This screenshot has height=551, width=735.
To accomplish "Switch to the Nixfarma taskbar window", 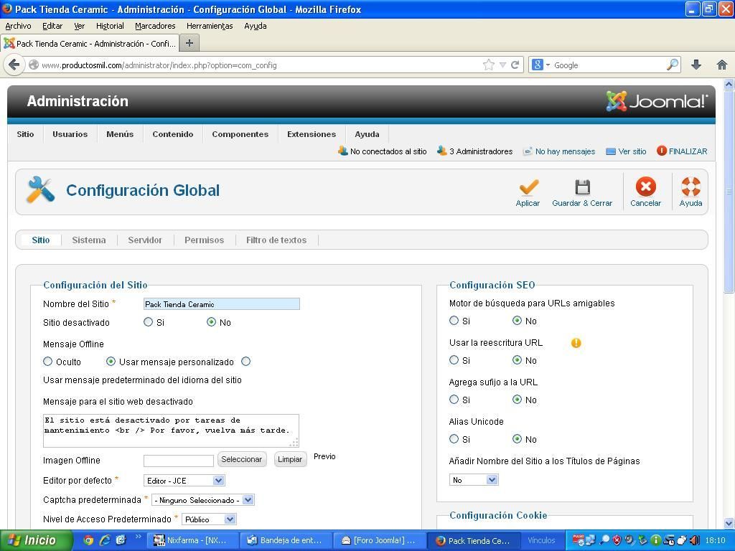I will pos(194,540).
